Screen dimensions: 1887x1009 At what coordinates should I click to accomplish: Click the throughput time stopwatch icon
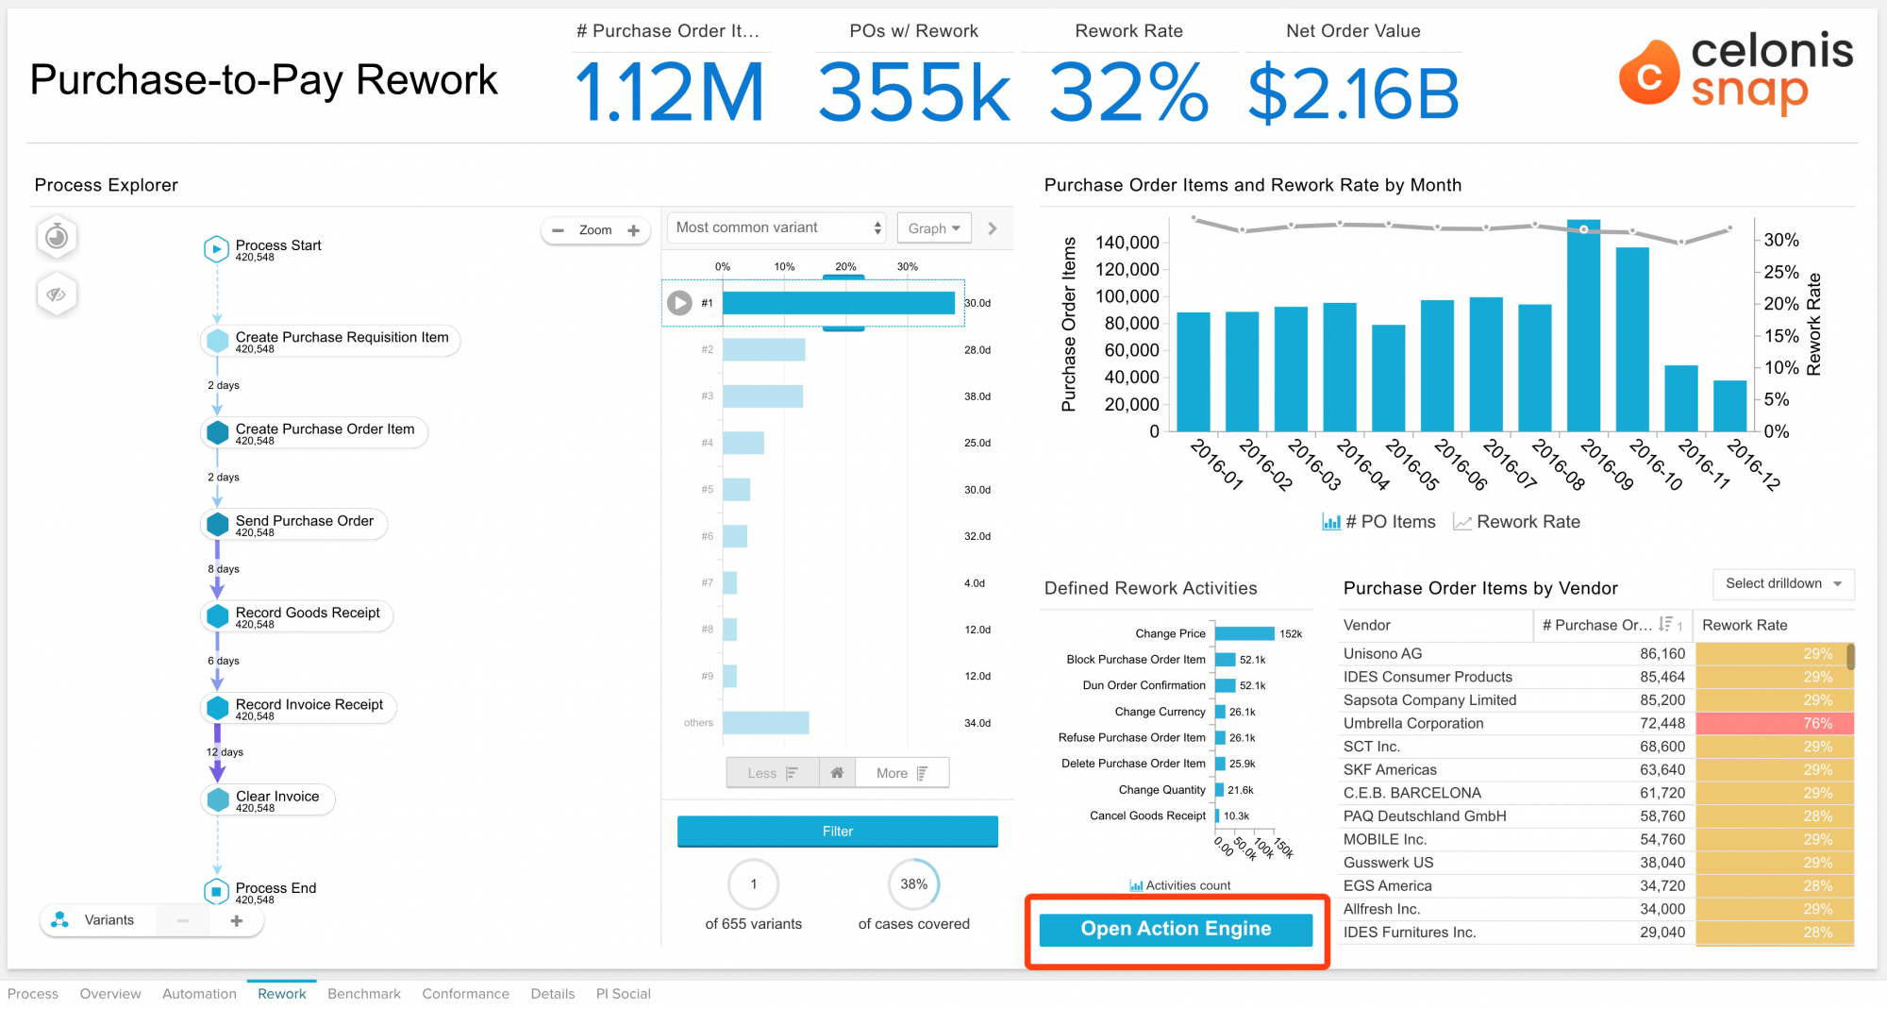pos(57,236)
